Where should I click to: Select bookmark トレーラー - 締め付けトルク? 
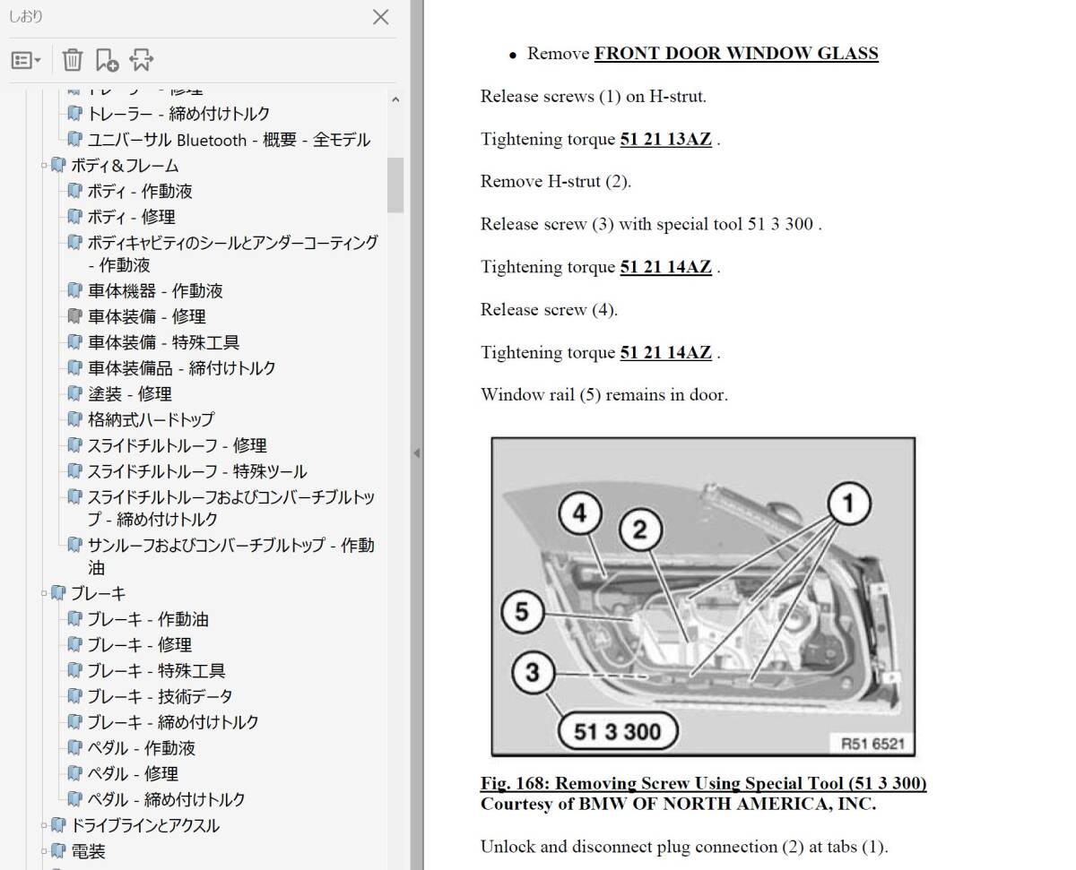click(x=178, y=114)
